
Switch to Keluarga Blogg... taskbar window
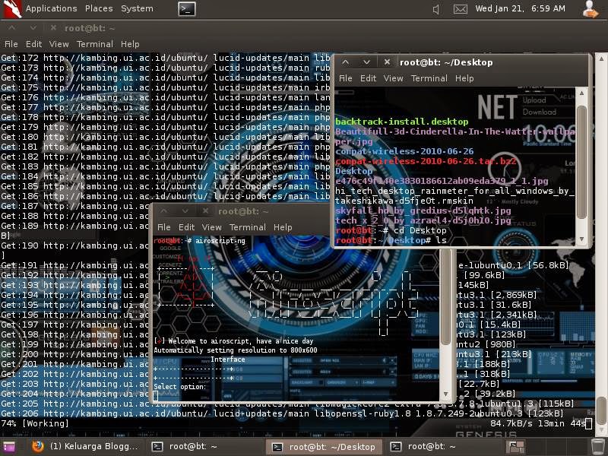[86, 447]
